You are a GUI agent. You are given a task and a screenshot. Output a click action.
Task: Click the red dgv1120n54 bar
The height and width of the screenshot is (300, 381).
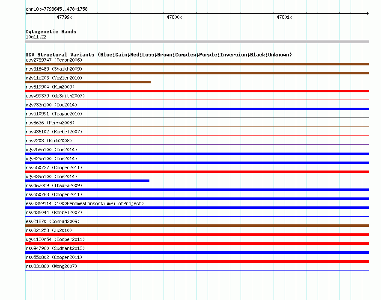tap(197, 244)
